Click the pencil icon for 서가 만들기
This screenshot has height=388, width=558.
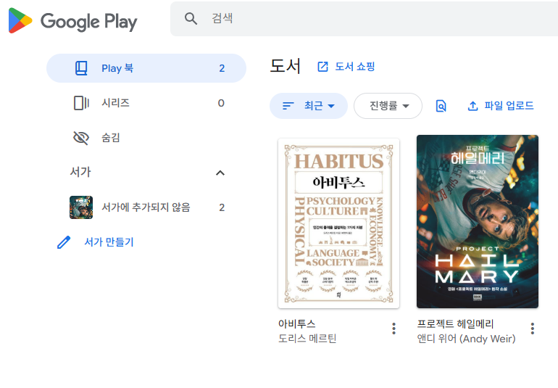coord(64,242)
